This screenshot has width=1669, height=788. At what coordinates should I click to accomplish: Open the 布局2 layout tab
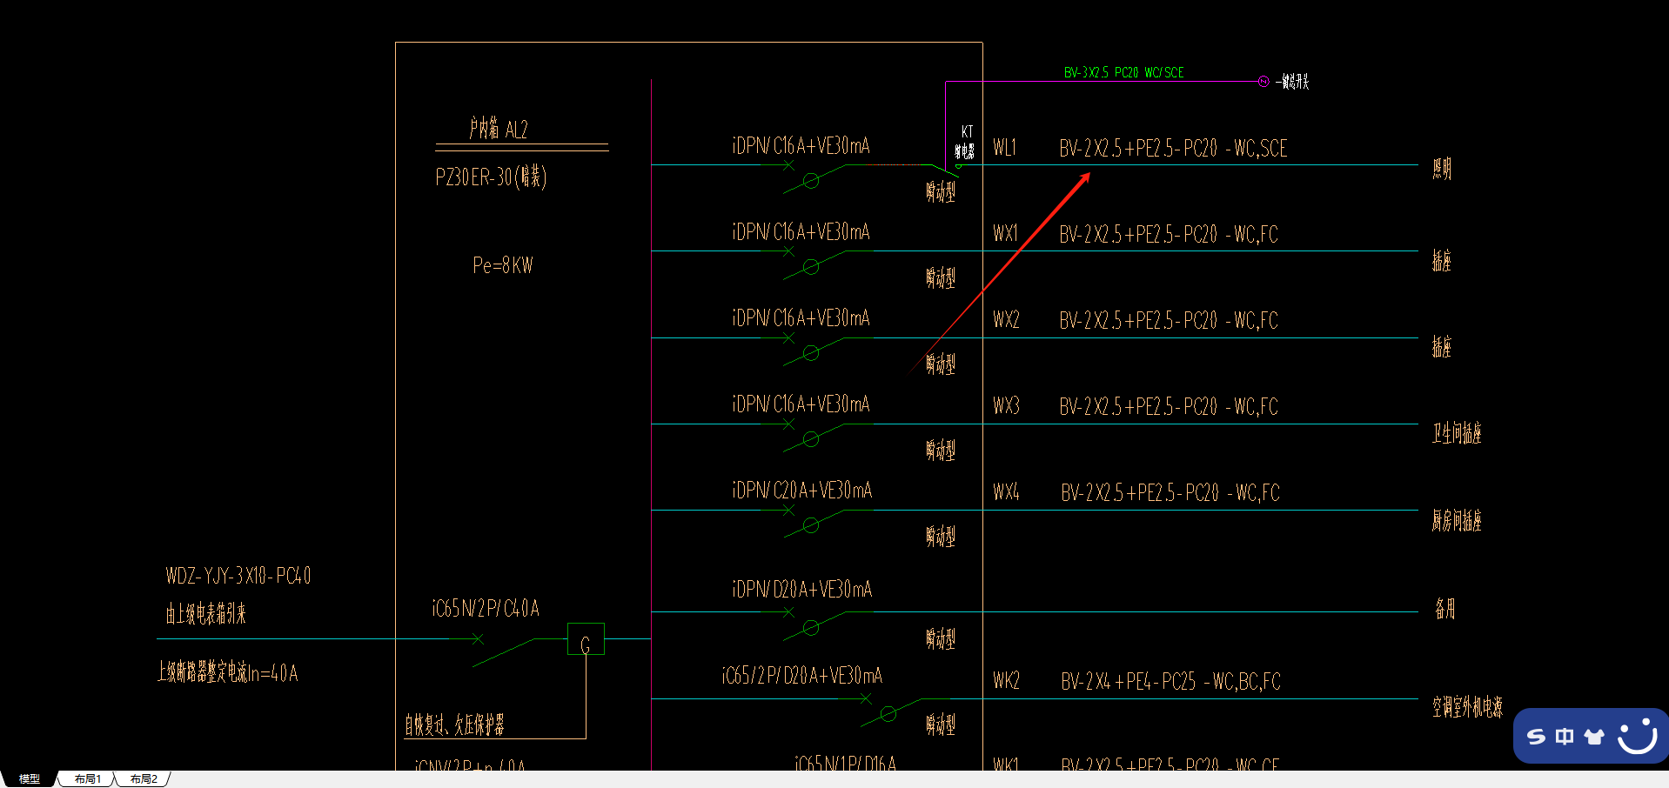click(144, 779)
